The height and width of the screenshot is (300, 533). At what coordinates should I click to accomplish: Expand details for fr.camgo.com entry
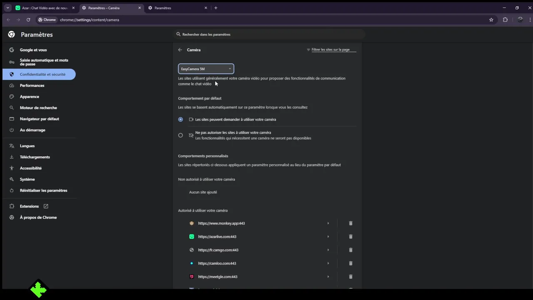pos(328,250)
